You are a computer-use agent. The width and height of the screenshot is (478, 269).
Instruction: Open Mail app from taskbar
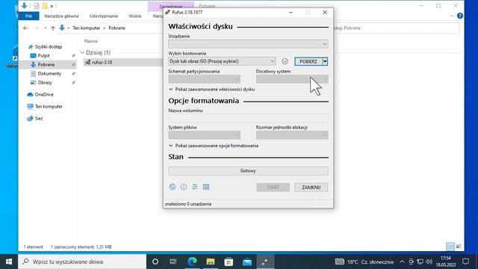pyautogui.click(x=247, y=262)
